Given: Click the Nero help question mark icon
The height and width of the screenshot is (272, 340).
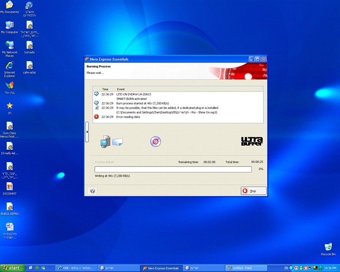Looking at the screenshot, I should tap(92, 191).
